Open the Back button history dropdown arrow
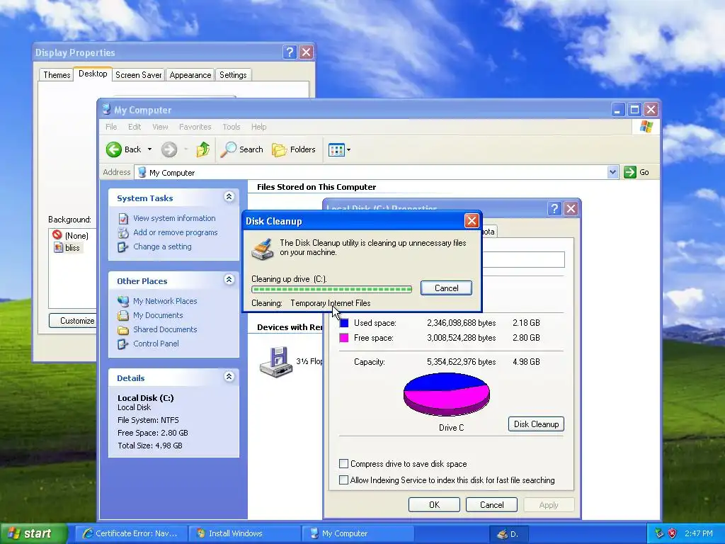 click(149, 149)
